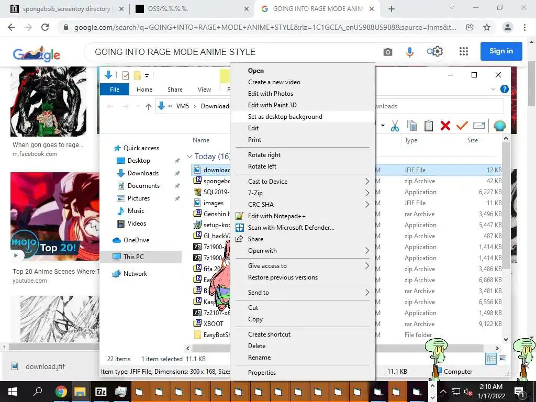Click the Copy pages icon in Explorer toolbar
Screen dimensions: 536x402
[x=412, y=126]
